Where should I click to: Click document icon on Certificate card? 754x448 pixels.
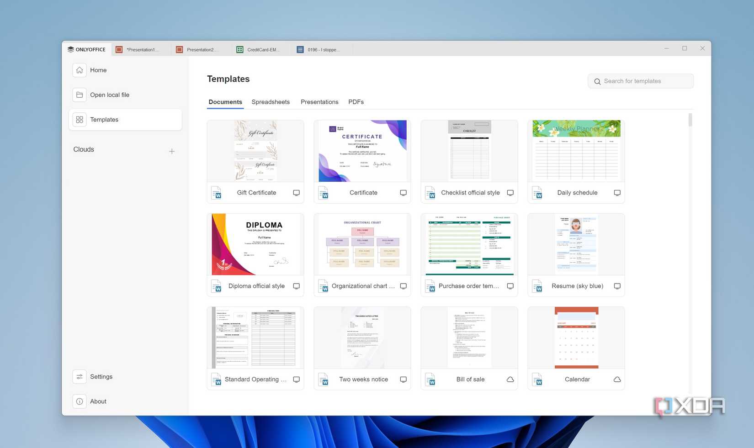(324, 193)
